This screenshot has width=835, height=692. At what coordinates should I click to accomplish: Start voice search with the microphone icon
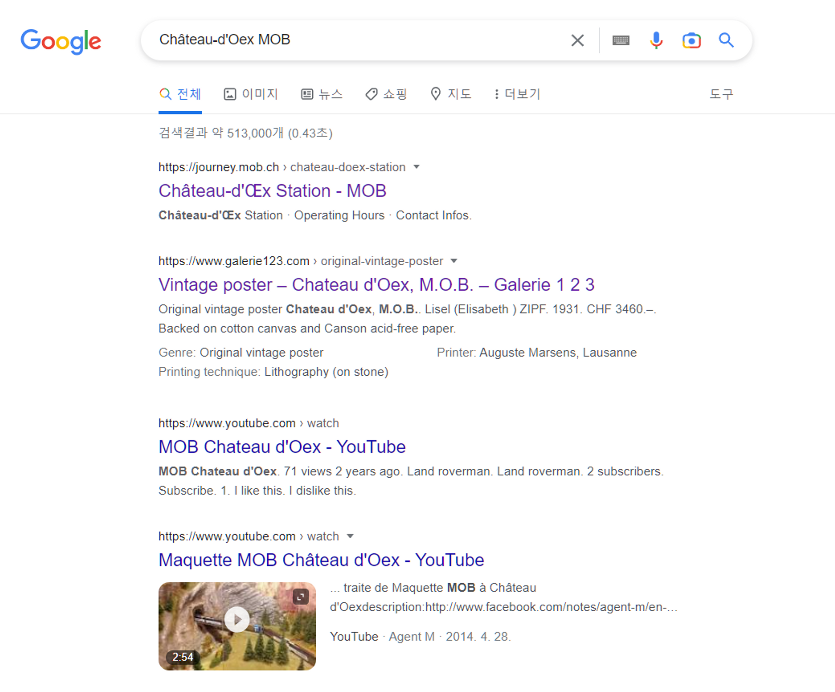[x=656, y=40]
